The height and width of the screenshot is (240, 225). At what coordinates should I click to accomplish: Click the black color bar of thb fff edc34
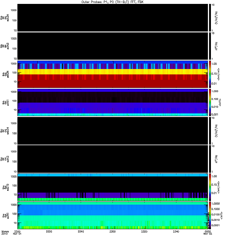pos(210,18)
